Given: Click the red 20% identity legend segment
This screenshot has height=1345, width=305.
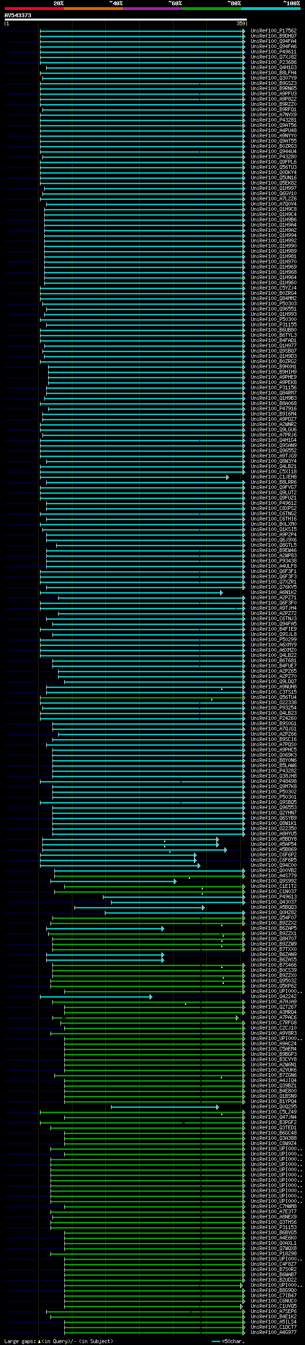Looking at the screenshot, I should click(34, 9).
